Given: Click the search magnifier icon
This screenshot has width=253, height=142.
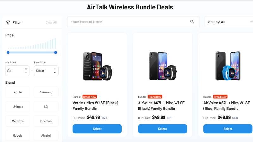Looking at the screenshot, I should pyautogui.click(x=192, y=22).
